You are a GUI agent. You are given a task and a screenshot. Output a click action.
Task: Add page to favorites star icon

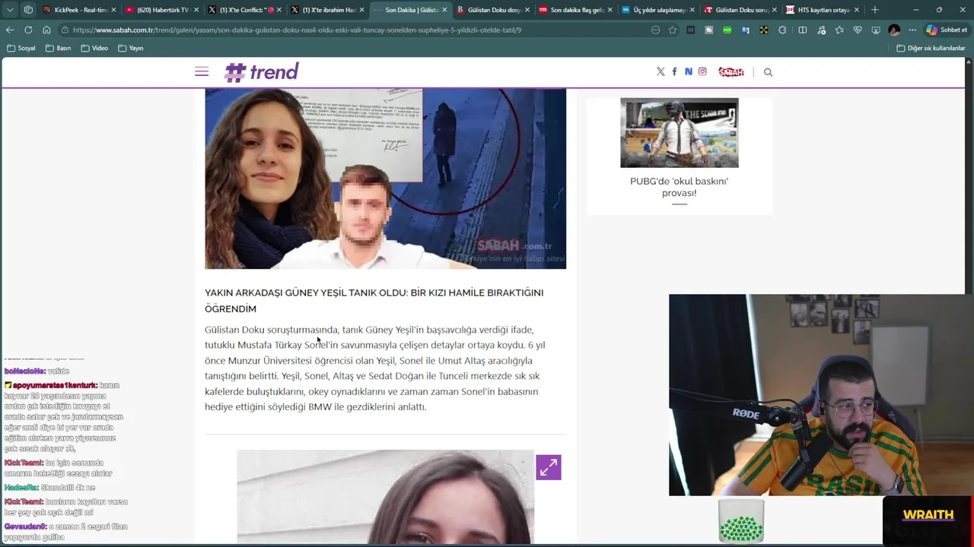[x=673, y=30]
